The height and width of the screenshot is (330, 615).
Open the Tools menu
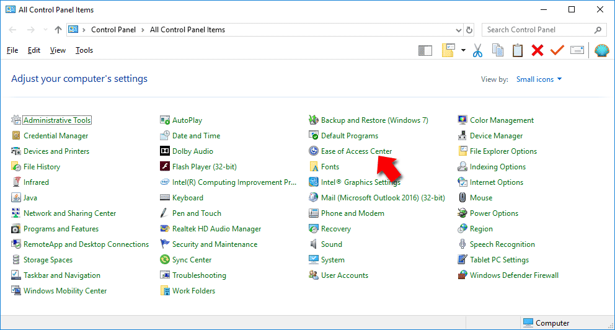pos(84,50)
